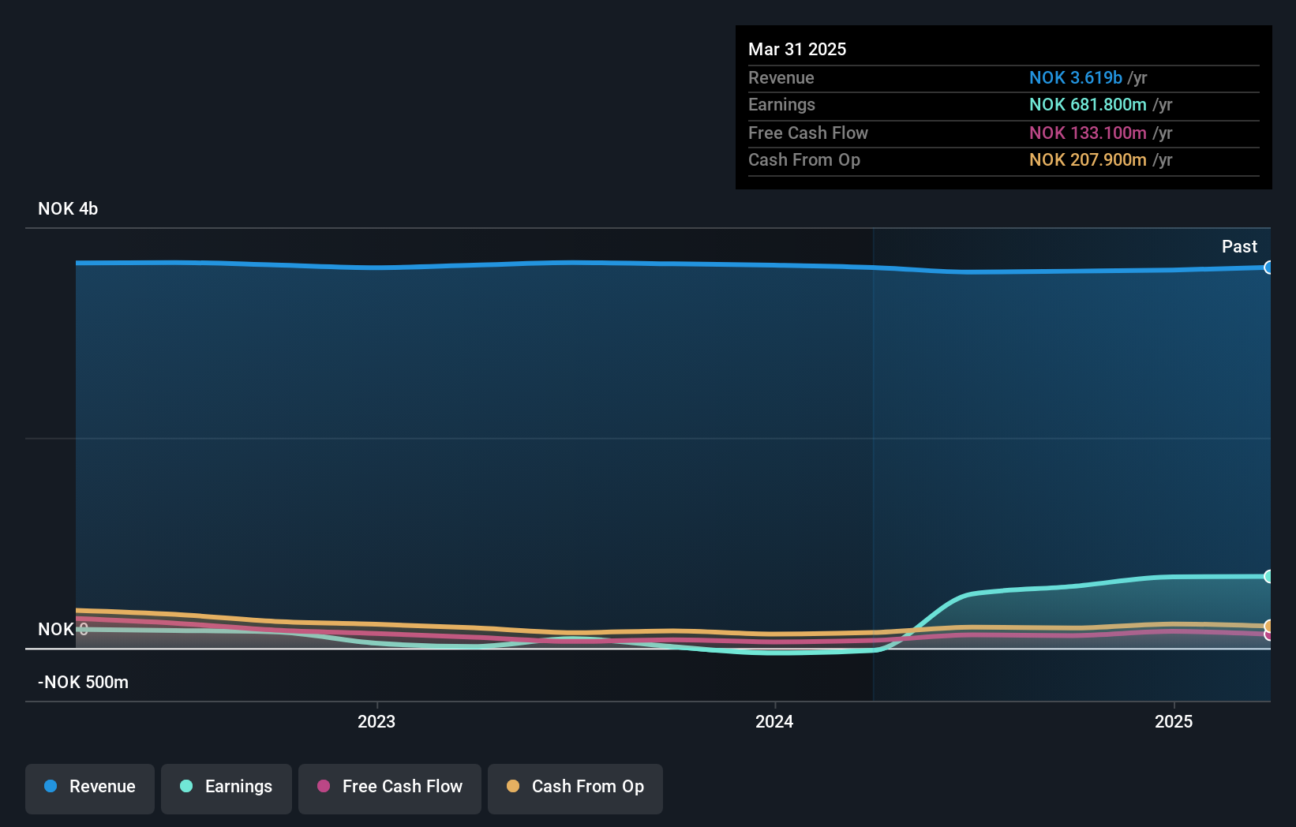This screenshot has height=827, width=1296.
Task: Click the Earnings row label in tooltip
Action: tap(781, 104)
